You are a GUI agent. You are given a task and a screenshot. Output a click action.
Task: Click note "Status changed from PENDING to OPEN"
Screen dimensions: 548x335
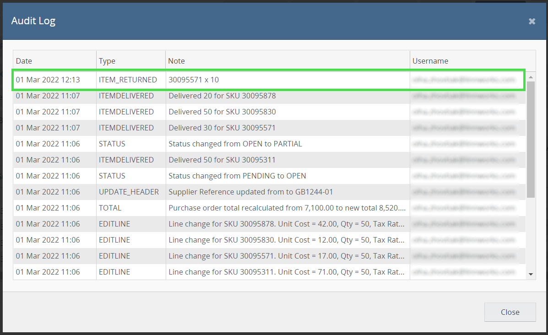click(237, 176)
